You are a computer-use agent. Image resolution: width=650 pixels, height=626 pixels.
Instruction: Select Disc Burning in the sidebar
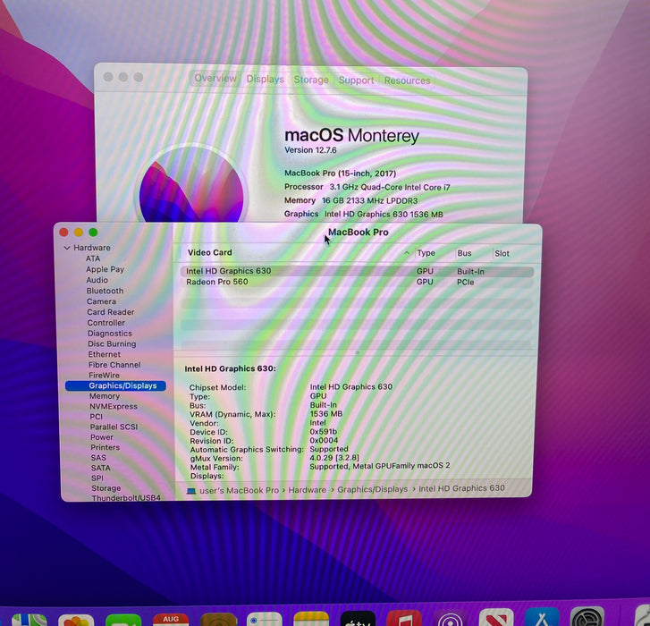tap(112, 343)
